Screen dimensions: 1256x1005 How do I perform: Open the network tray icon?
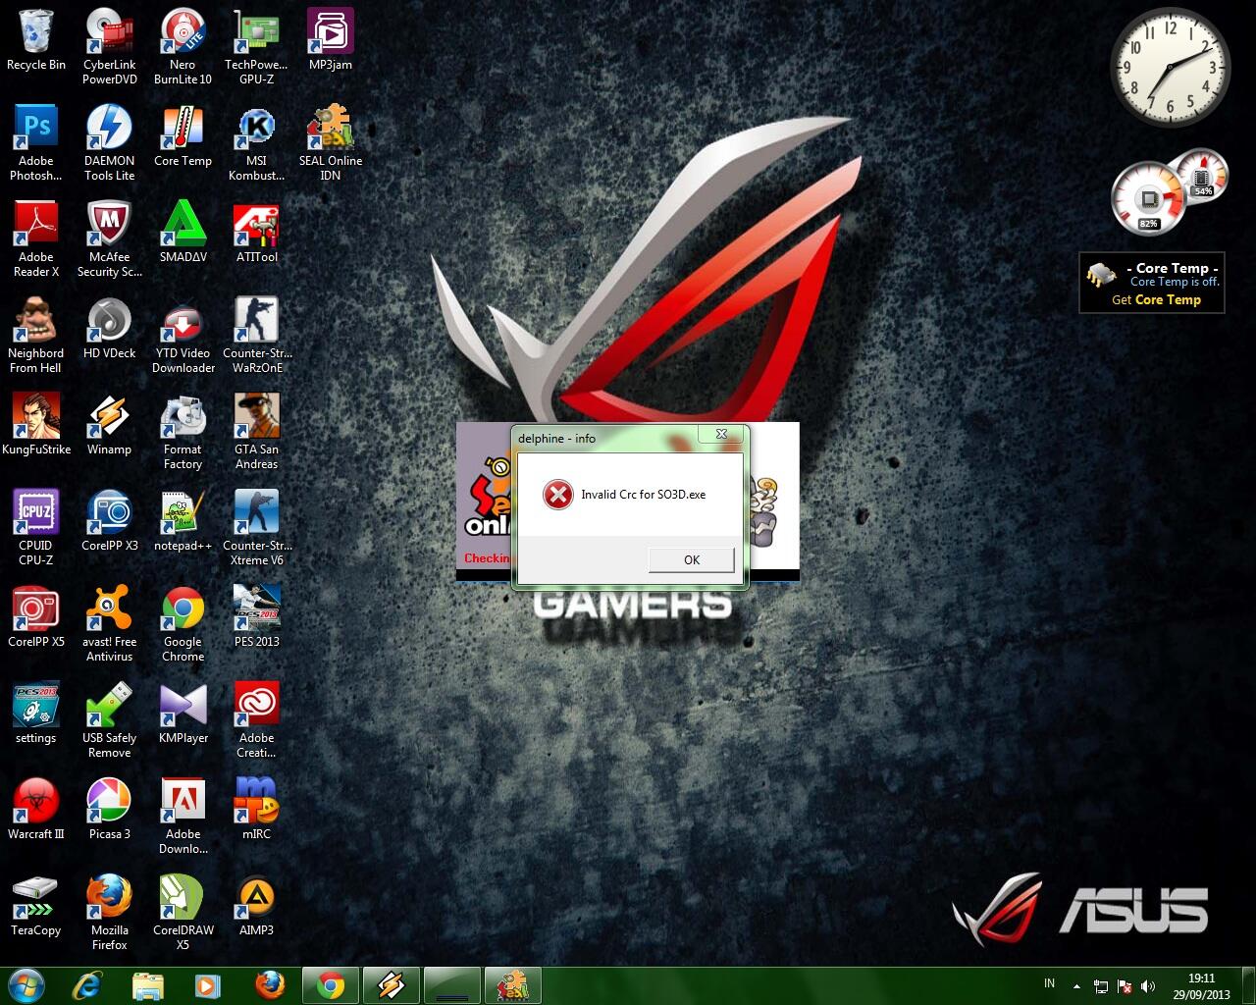pyautogui.click(x=1101, y=986)
